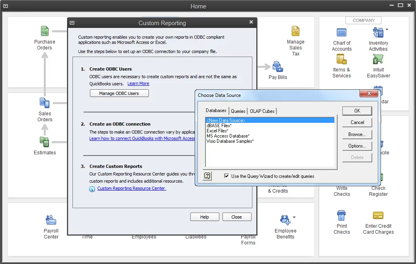Expand the COMPANY section header
This screenshot has width=416, height=264.
[363, 20]
